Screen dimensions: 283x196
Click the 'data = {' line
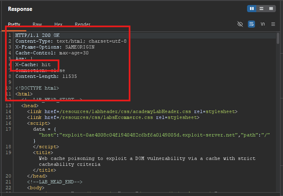pos(45,129)
